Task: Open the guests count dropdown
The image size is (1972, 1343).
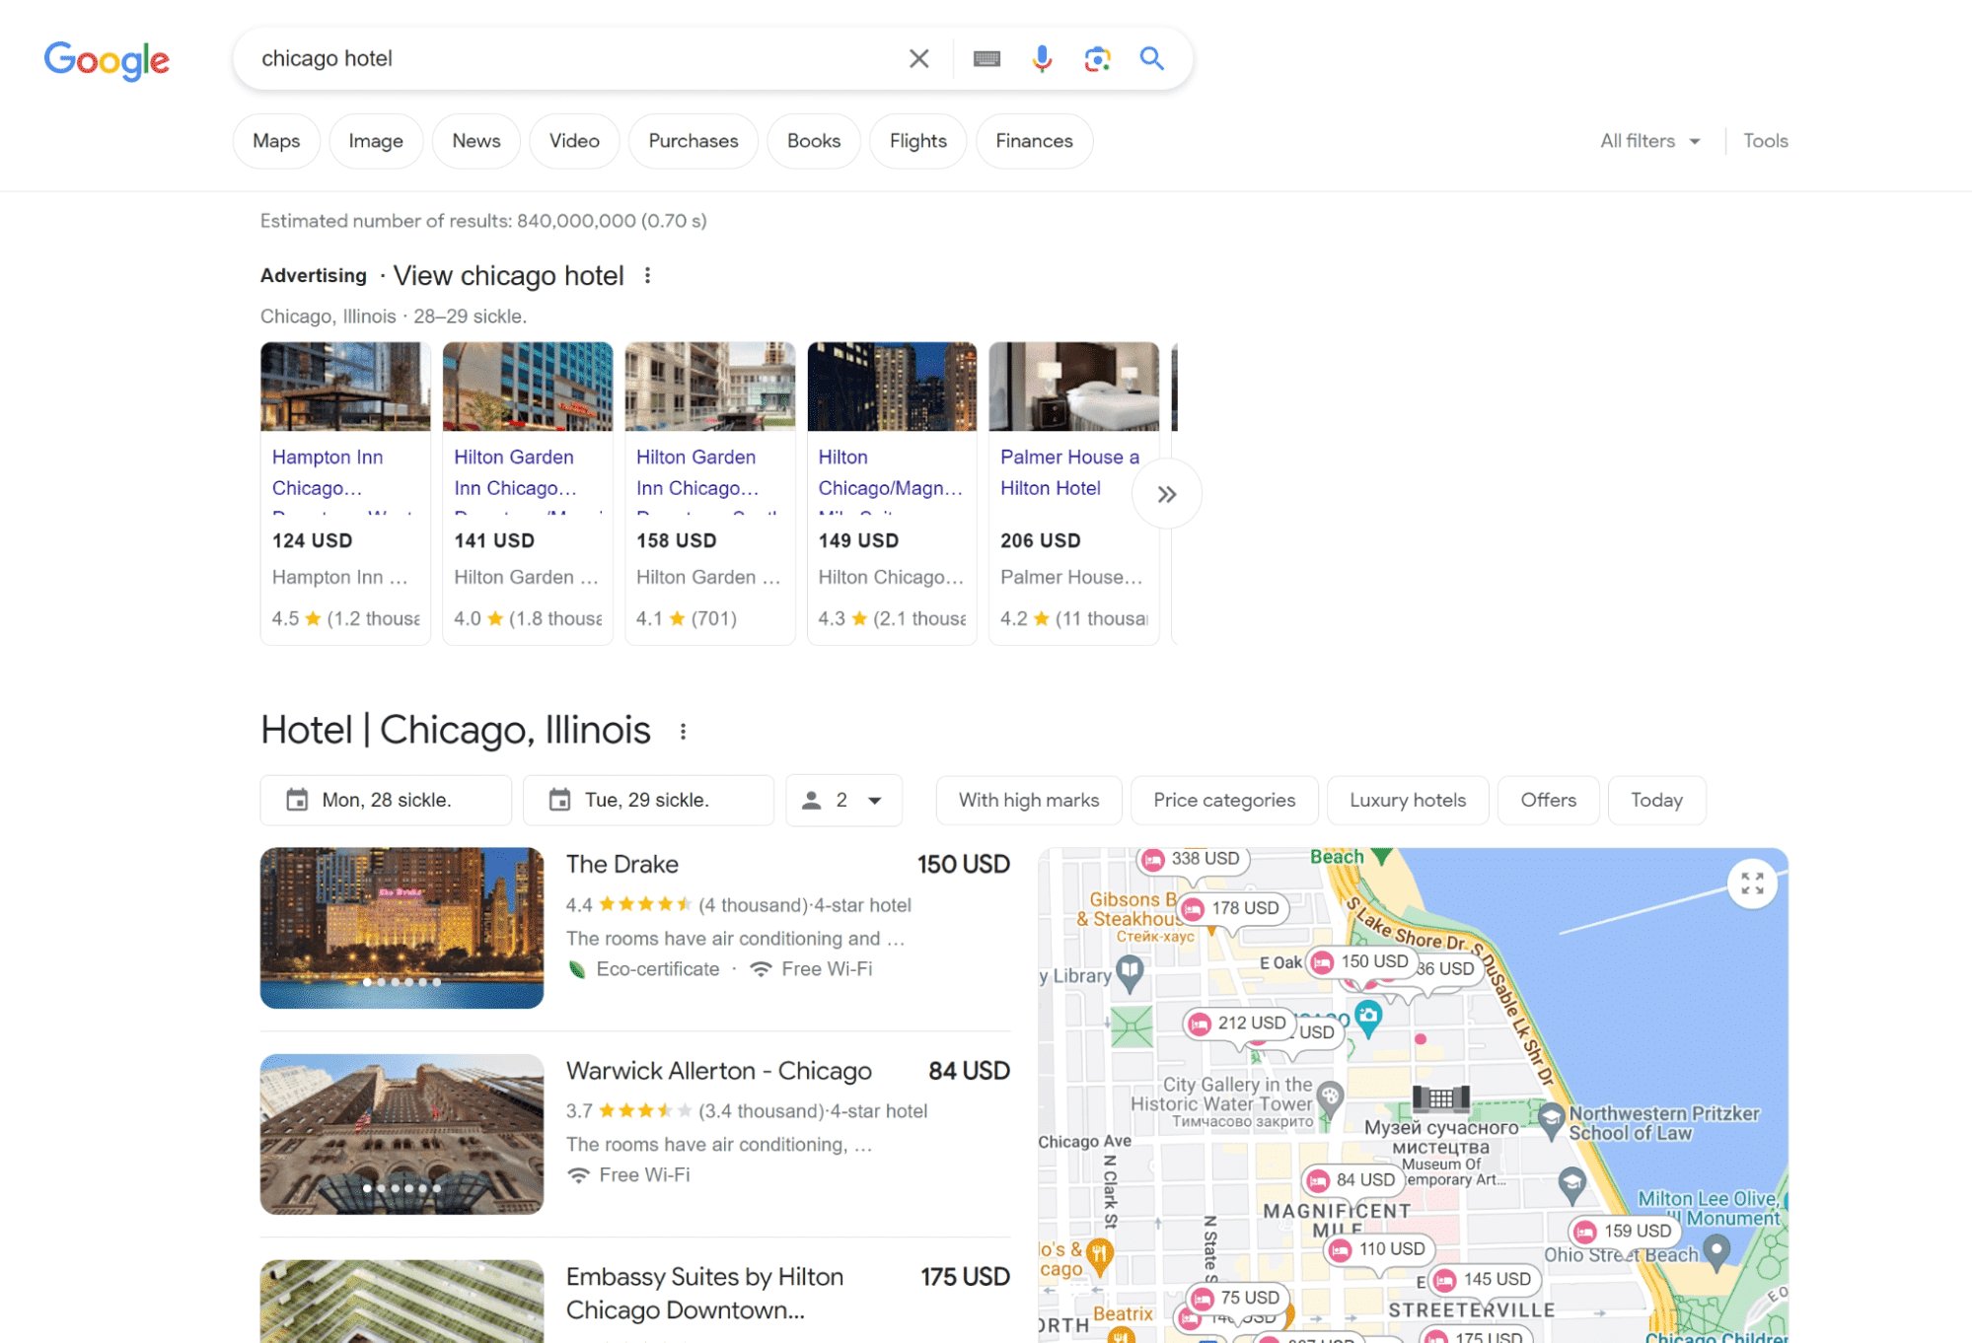Action: (843, 800)
